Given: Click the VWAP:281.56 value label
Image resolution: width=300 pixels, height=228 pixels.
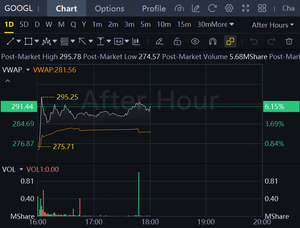Looking at the screenshot, I should (54, 70).
